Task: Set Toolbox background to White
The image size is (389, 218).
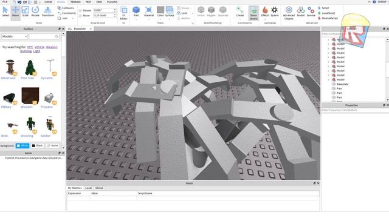Action: [22, 145]
